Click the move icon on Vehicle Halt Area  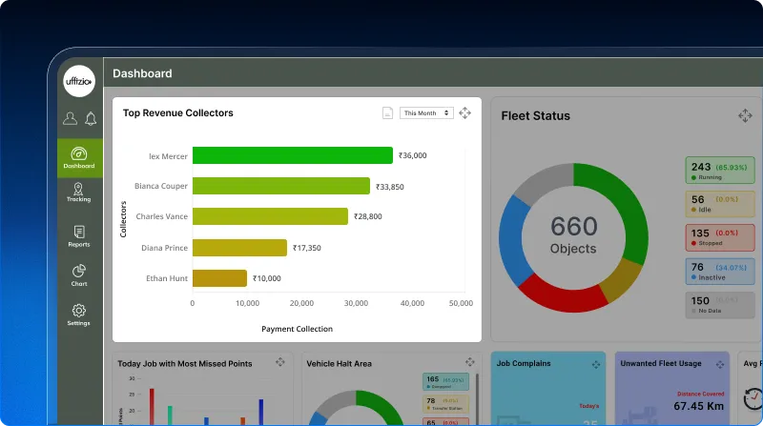pyautogui.click(x=469, y=362)
